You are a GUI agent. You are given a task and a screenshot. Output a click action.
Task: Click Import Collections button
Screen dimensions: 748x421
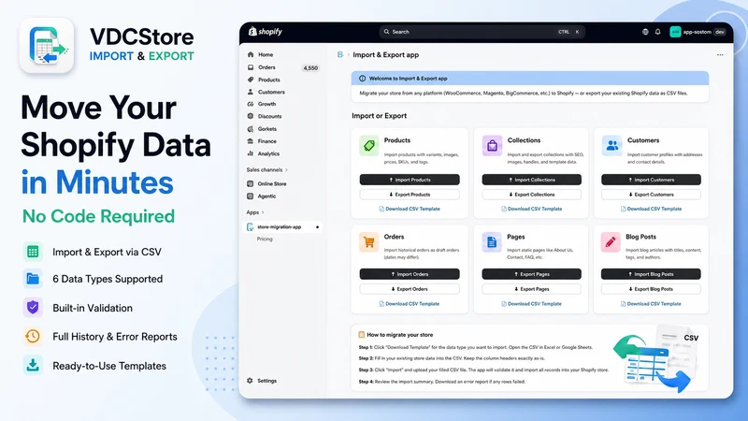(x=531, y=180)
